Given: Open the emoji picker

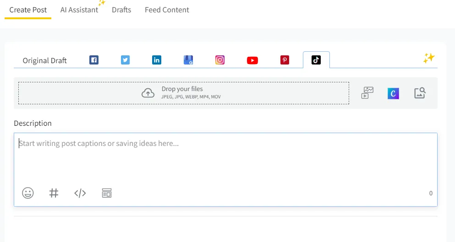Looking at the screenshot, I should 28,193.
